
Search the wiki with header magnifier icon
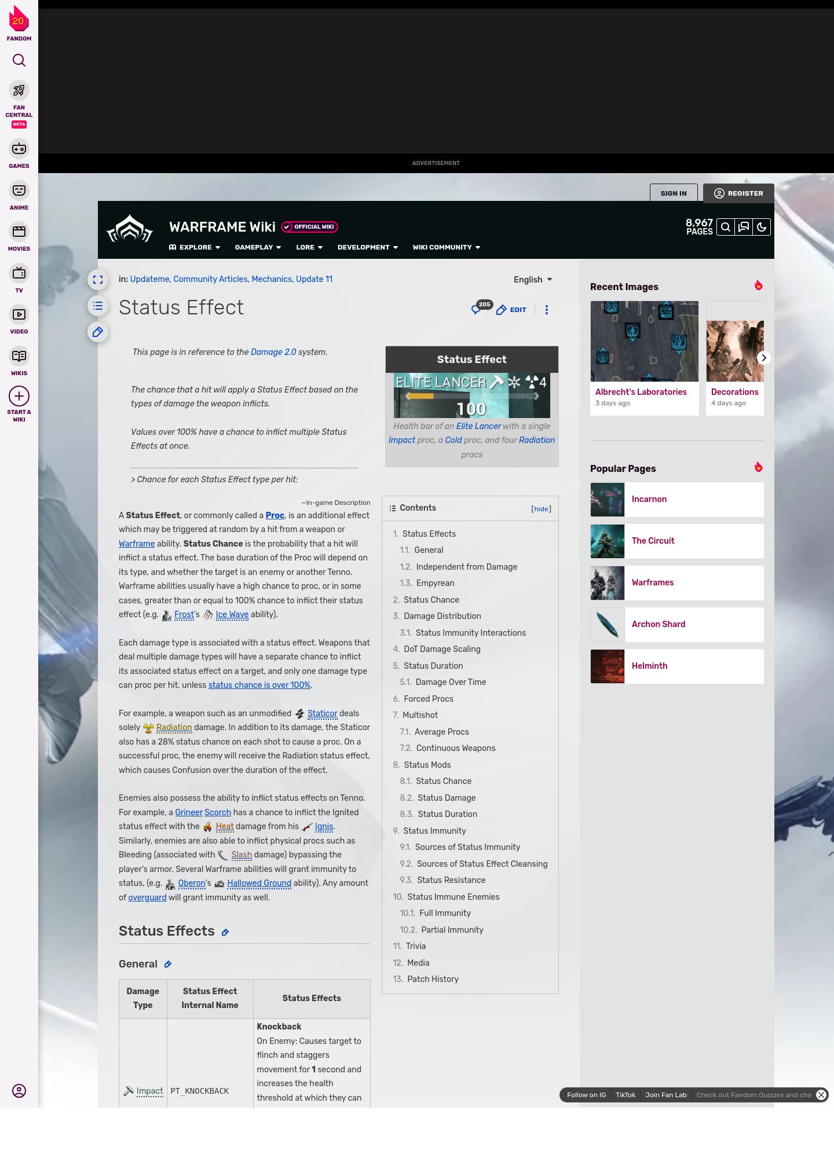tap(726, 227)
